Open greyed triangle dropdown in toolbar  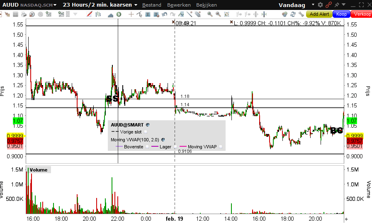pyautogui.click(x=75, y=14)
